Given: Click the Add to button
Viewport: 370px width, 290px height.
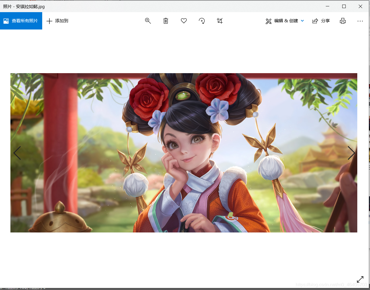Looking at the screenshot, I should coord(58,21).
